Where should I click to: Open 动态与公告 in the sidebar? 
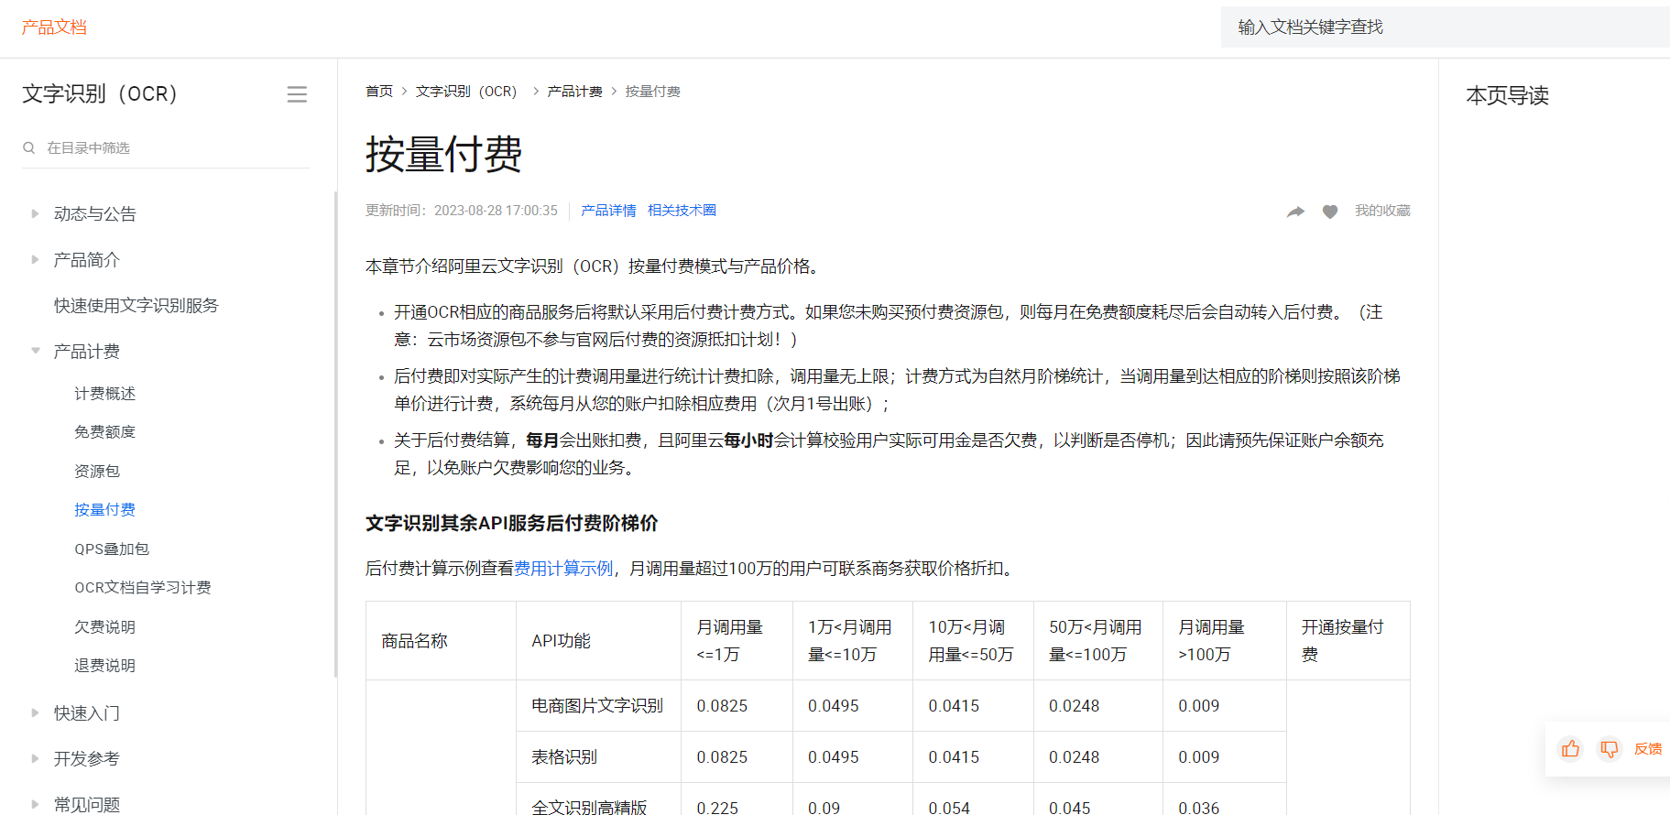[95, 213]
